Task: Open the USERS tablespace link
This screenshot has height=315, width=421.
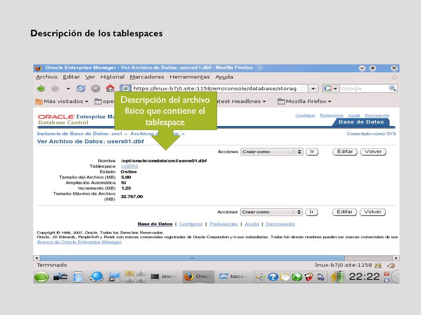Action: click(x=130, y=166)
